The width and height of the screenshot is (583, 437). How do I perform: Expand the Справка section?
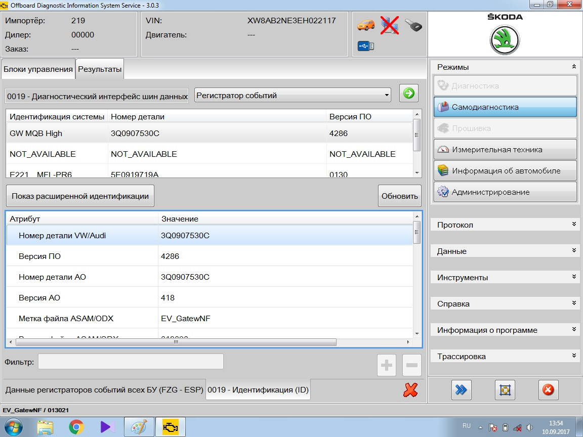pos(505,303)
